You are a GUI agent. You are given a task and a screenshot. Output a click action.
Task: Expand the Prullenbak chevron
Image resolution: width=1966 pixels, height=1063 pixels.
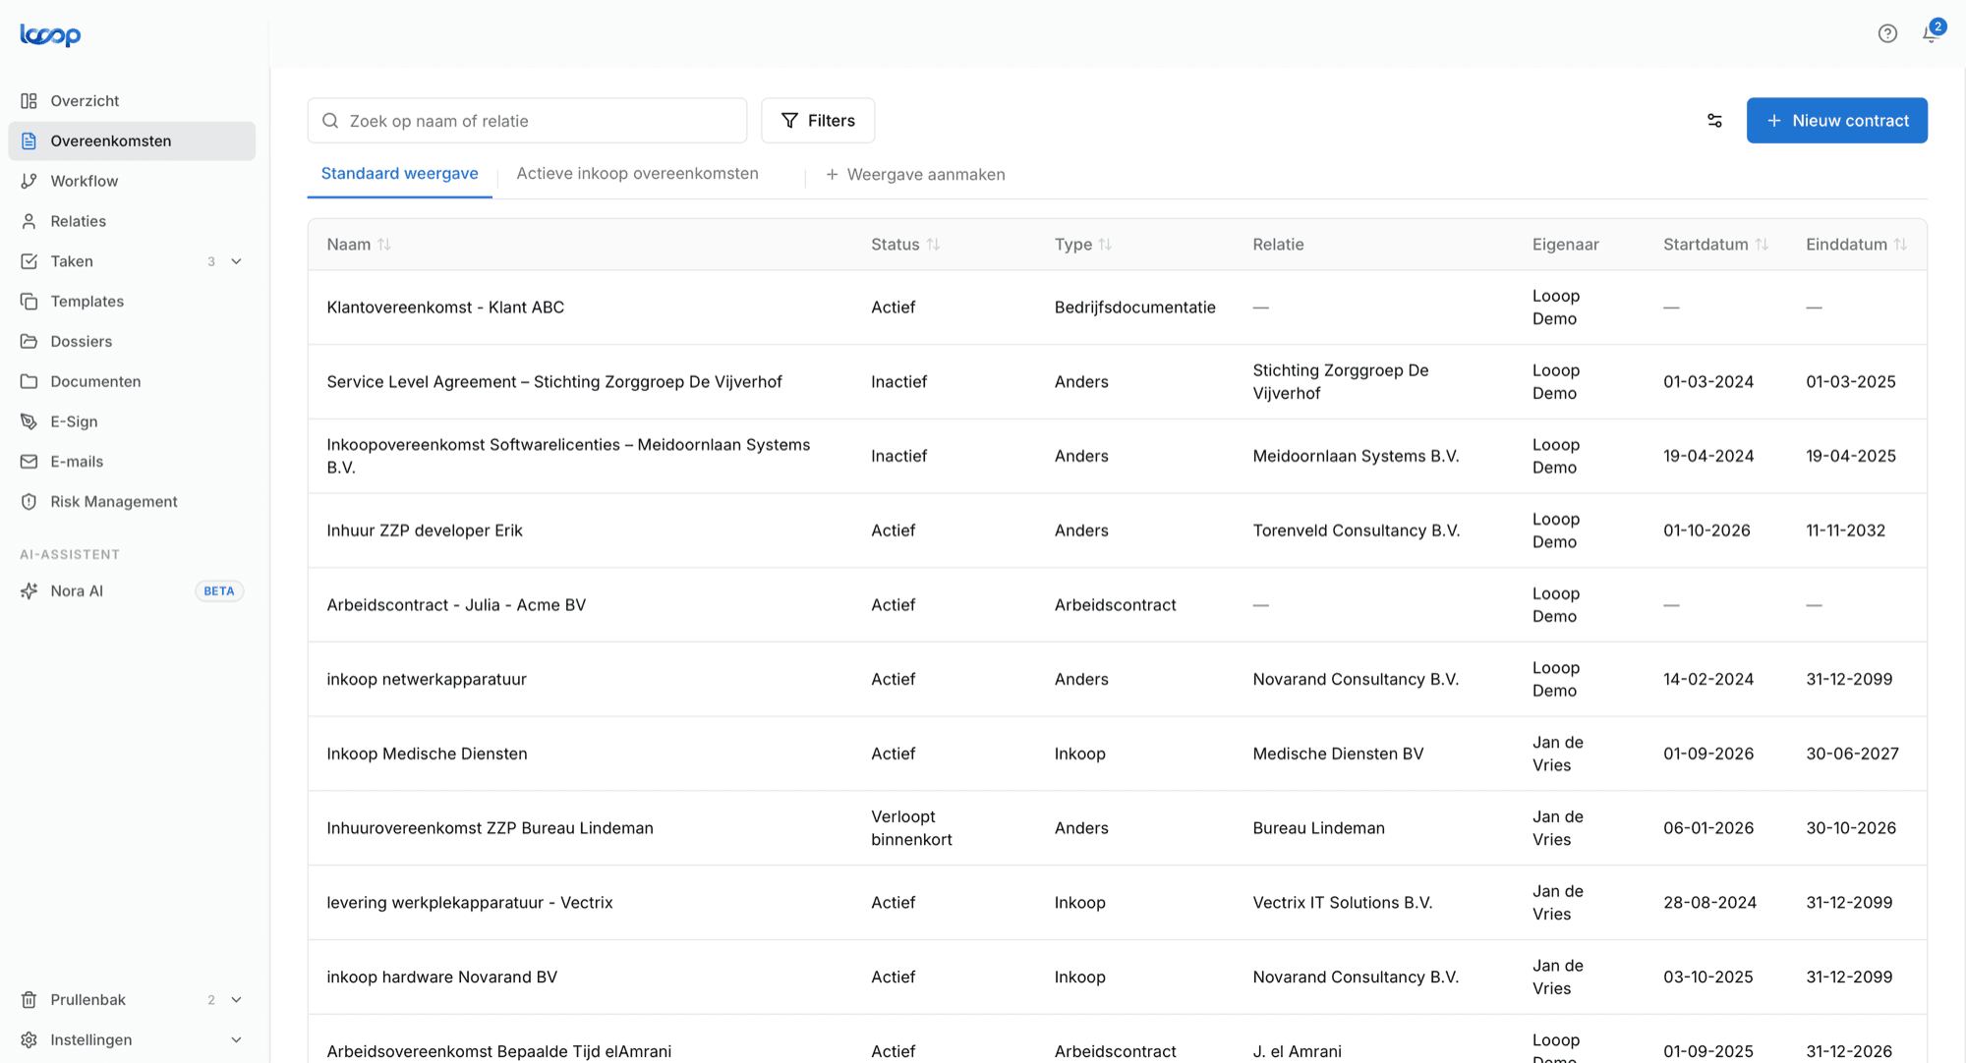point(236,1000)
